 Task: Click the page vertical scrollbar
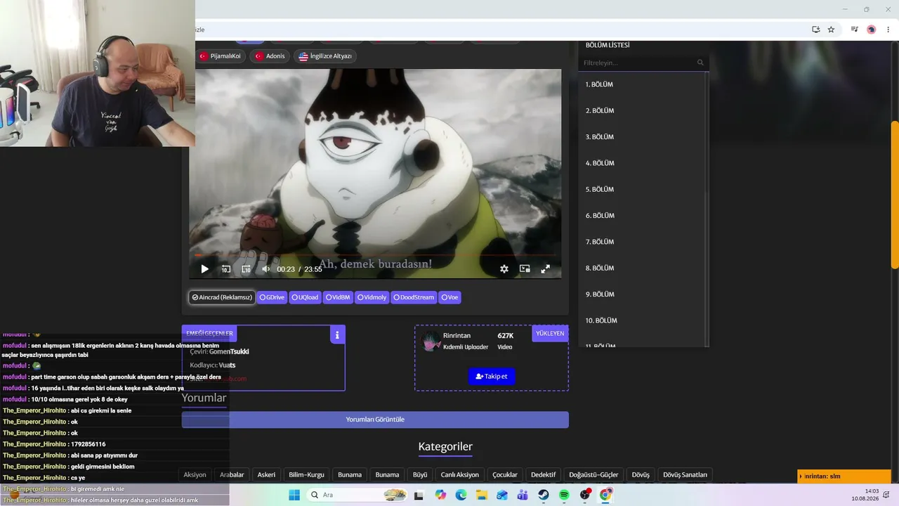[895, 193]
